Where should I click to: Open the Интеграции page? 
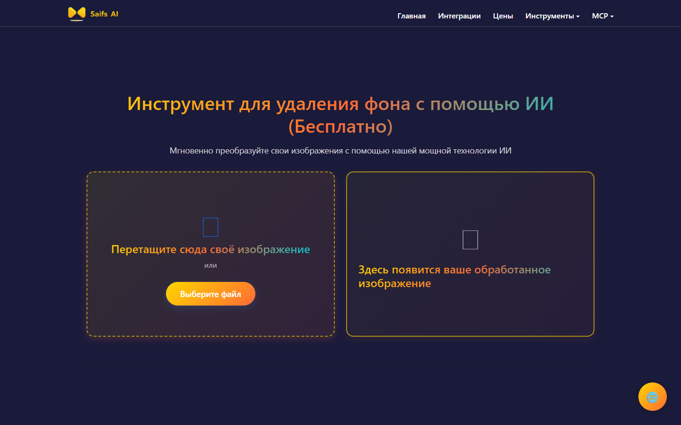[x=459, y=16]
